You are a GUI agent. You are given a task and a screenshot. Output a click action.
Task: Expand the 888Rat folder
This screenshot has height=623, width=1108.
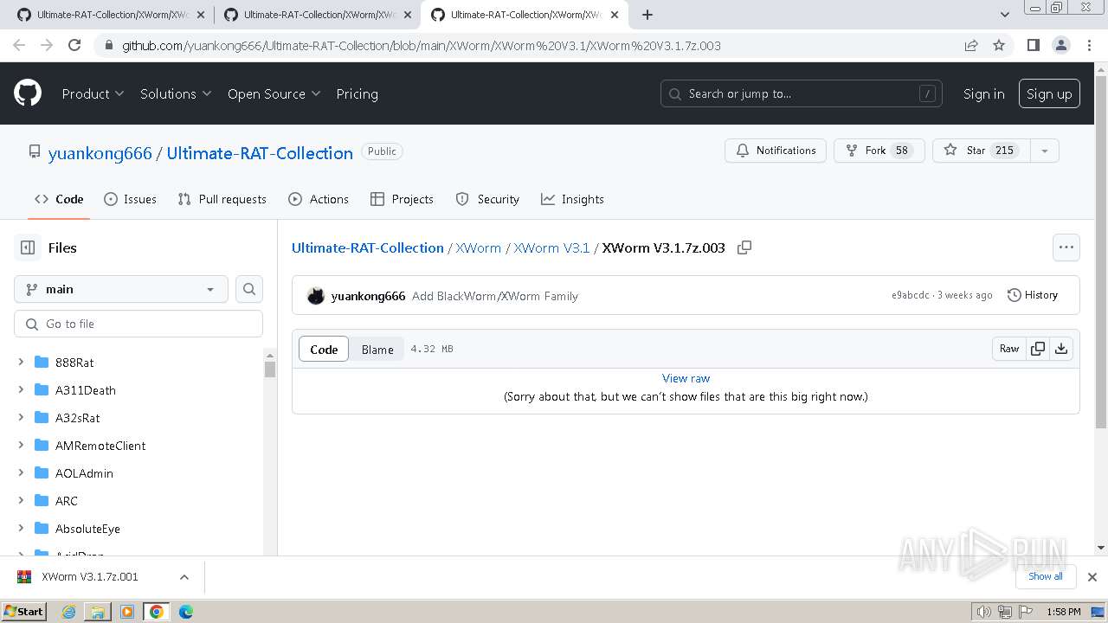21,363
